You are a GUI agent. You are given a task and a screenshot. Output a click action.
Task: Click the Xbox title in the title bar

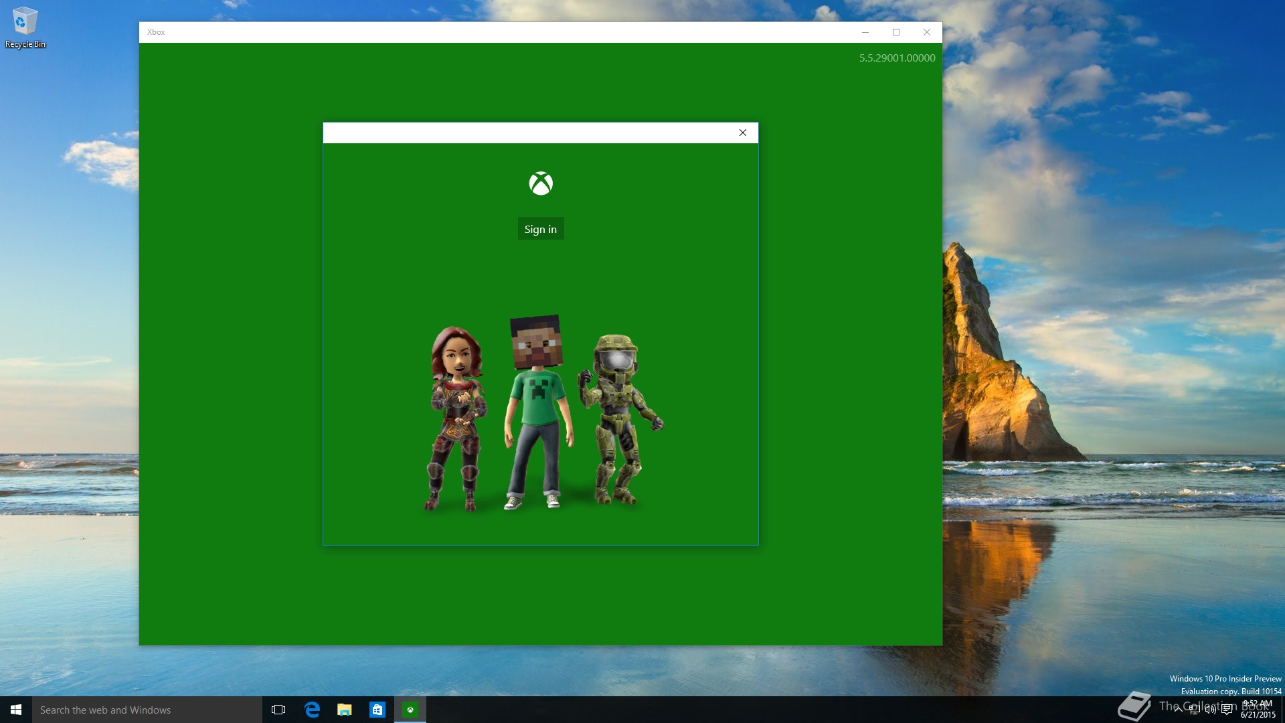coord(156,32)
